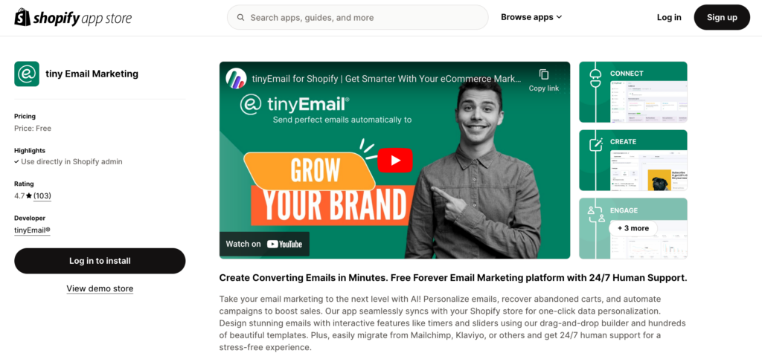Screen dimensions: 762x359
Task: Open the 103 reviews link
Action: tap(42, 196)
